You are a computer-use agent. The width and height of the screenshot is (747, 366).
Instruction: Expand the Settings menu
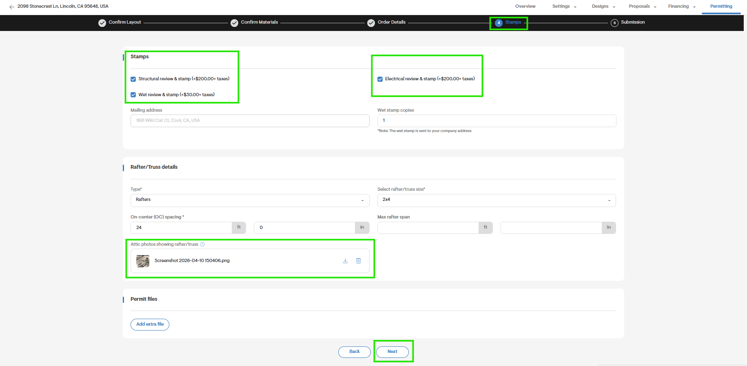point(564,7)
